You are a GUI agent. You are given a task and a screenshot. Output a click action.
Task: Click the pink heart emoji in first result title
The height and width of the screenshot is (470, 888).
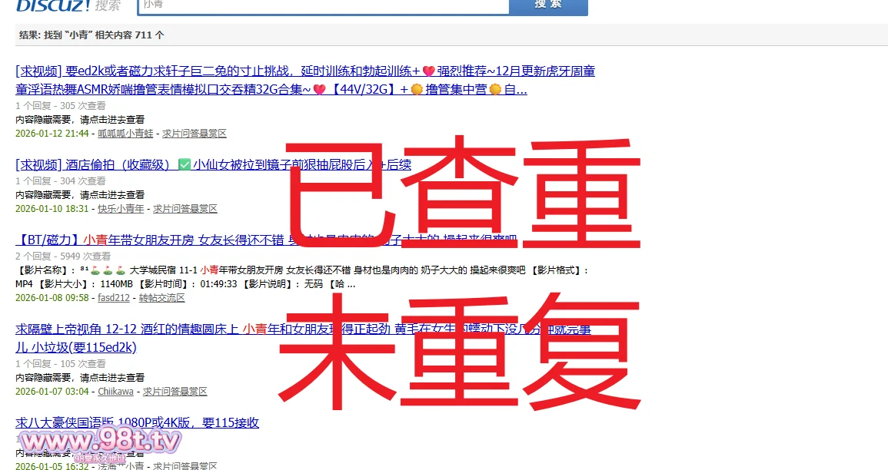(428, 71)
